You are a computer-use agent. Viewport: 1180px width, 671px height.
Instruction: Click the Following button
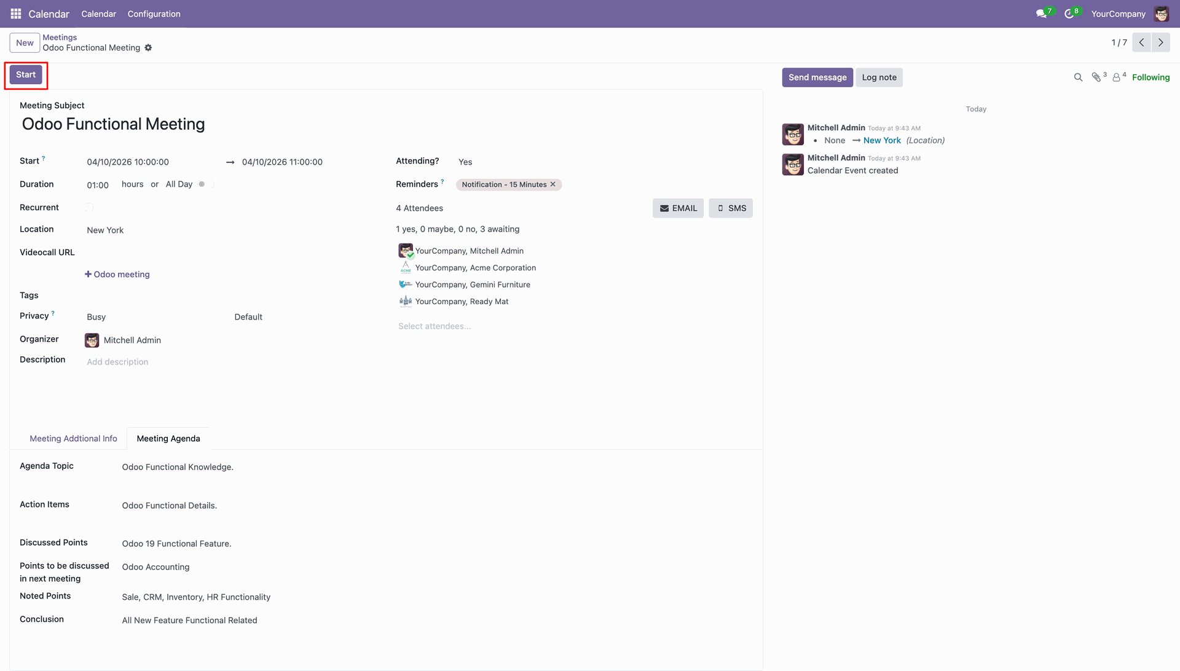coord(1150,77)
